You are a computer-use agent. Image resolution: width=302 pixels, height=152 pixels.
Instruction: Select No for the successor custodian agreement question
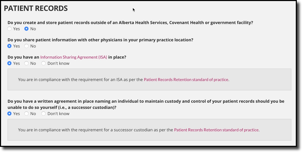pos(26,113)
